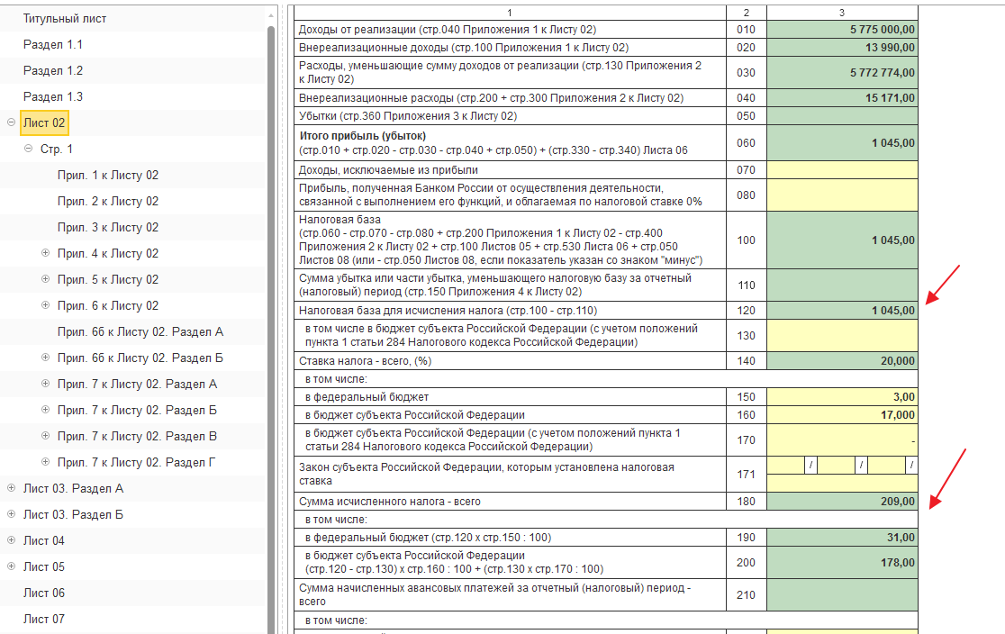Open Титульный лист section

click(65, 19)
